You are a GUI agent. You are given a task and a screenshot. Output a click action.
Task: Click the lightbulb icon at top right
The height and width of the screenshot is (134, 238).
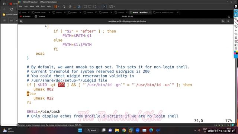pos(236,6)
